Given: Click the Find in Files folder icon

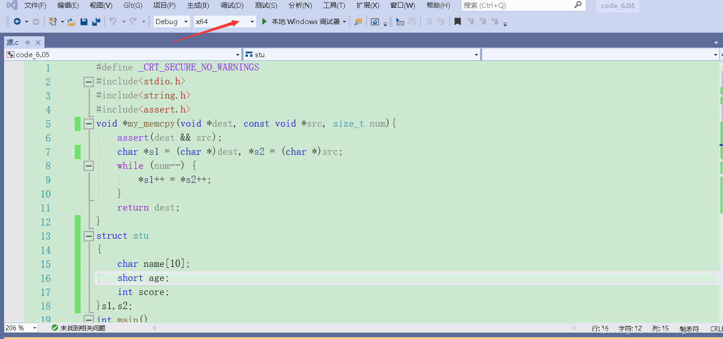Looking at the screenshot, I should pyautogui.click(x=358, y=21).
